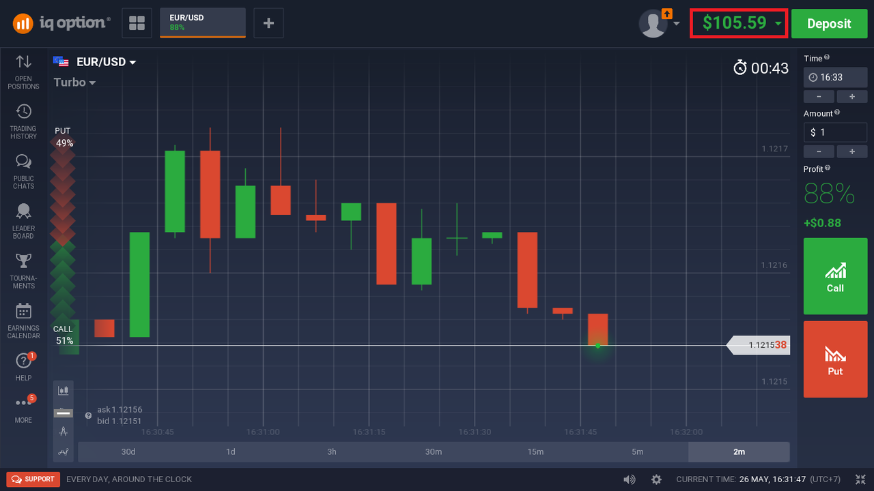Click the 'ask 1.12156' value
This screenshot has height=491, width=874.
click(x=119, y=410)
